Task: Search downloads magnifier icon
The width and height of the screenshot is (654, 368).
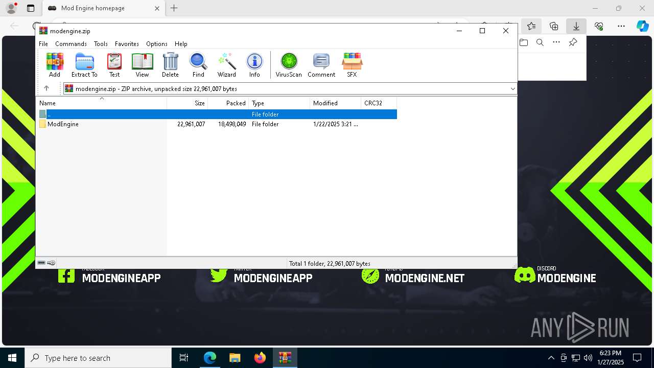Action: pos(540,42)
